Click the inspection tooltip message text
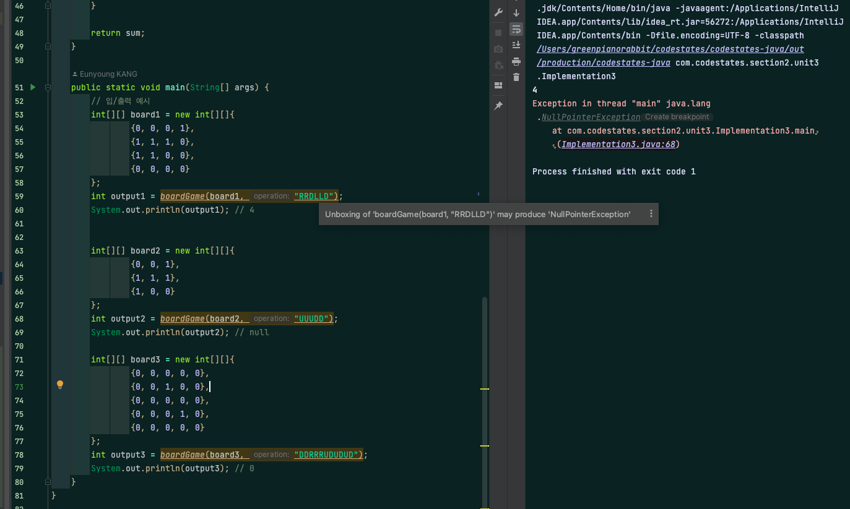This screenshot has height=509, width=850. (x=477, y=214)
